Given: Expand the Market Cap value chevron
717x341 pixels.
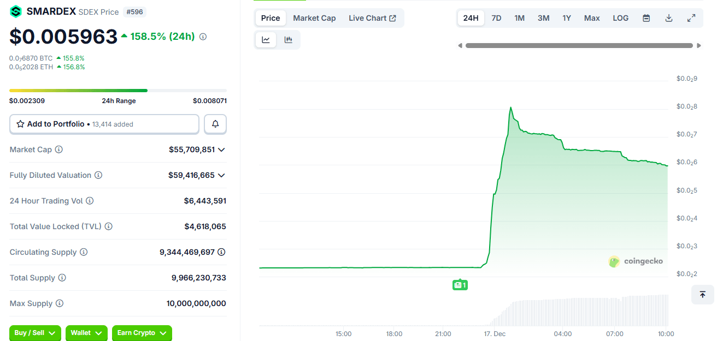Looking at the screenshot, I should (x=221, y=149).
